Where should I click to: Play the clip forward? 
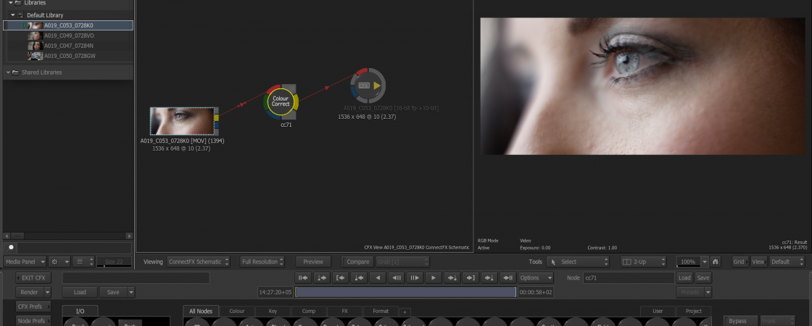click(x=434, y=278)
